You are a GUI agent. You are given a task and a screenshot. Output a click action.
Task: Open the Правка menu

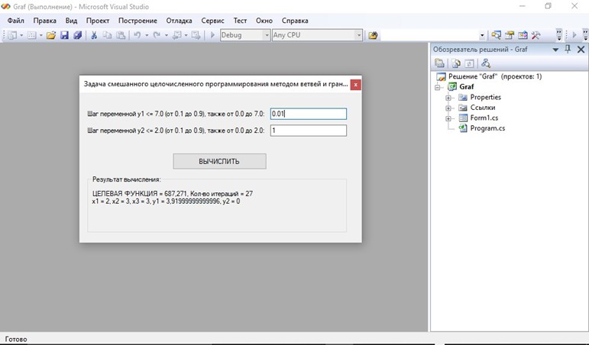(45, 21)
